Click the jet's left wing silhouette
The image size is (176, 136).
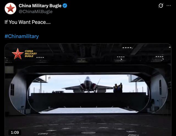pyautogui.click(x=72, y=87)
